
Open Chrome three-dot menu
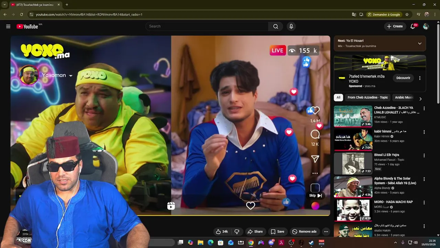435,14
